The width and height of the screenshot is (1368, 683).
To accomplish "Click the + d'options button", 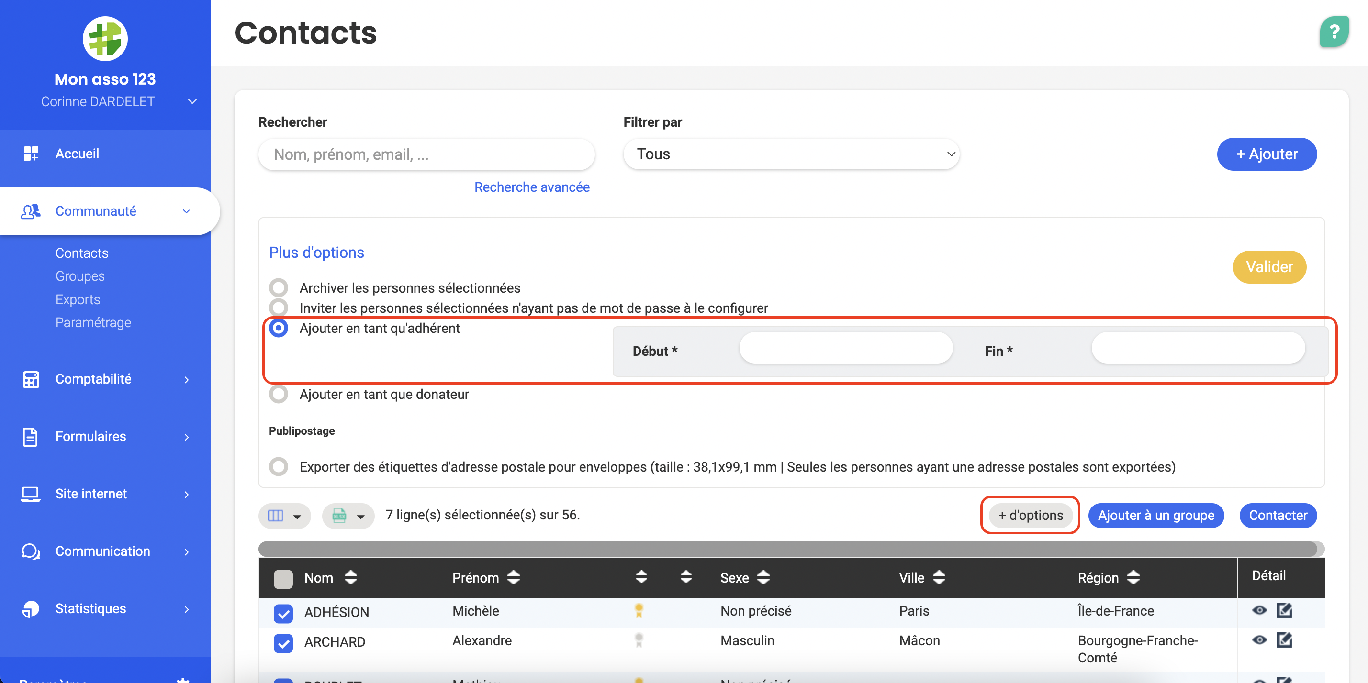I will coord(1030,515).
